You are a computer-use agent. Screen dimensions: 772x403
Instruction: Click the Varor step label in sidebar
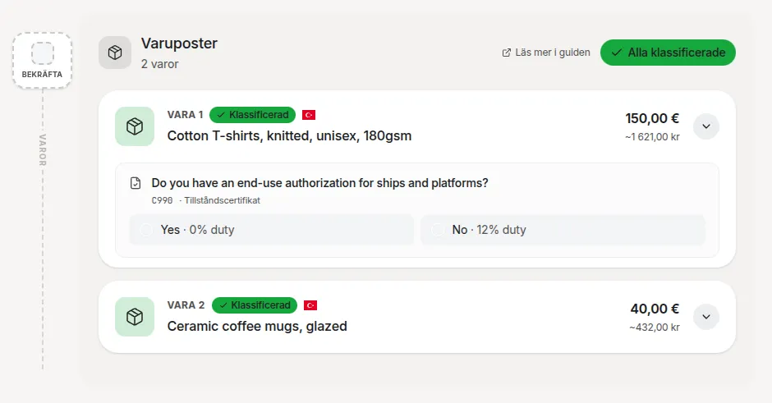[x=43, y=150]
